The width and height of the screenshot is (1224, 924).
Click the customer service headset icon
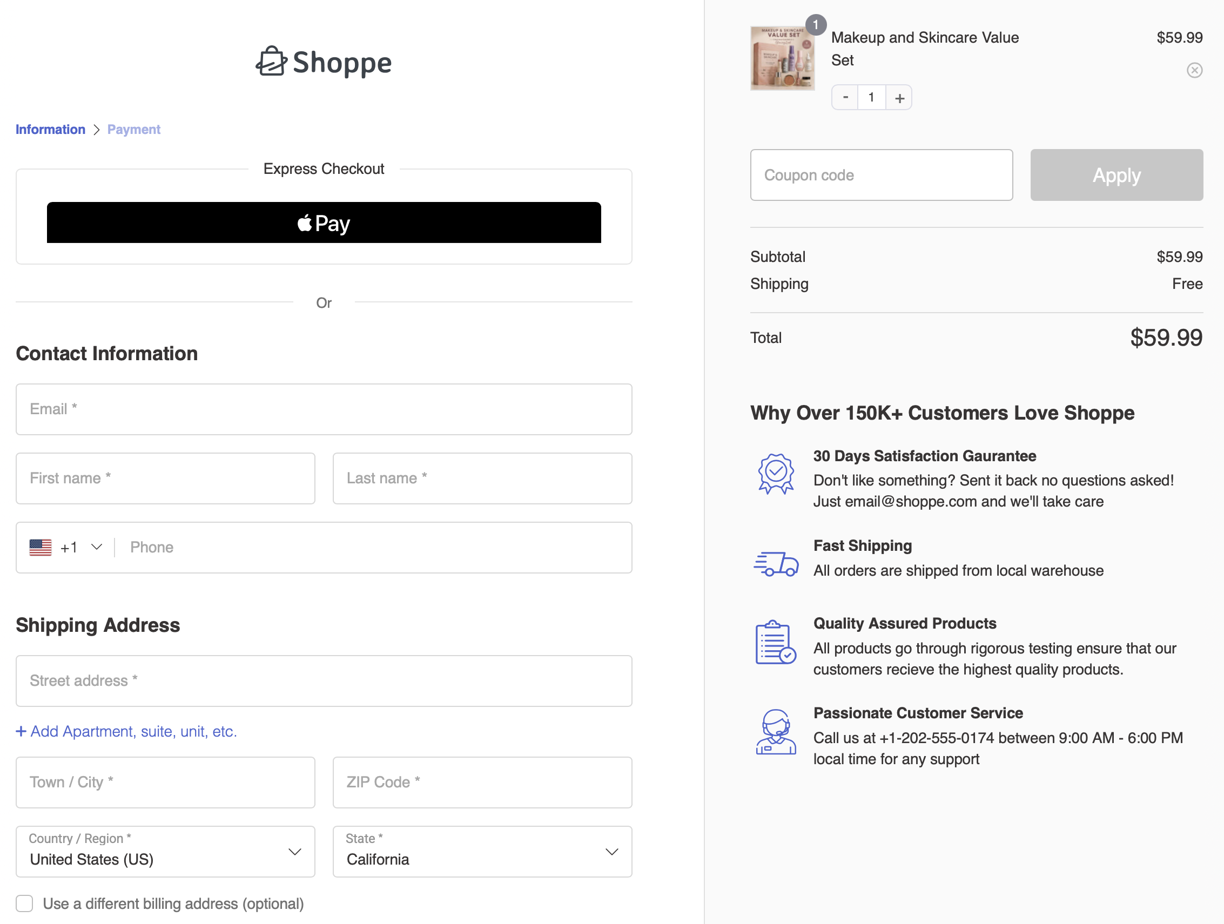pyautogui.click(x=776, y=731)
